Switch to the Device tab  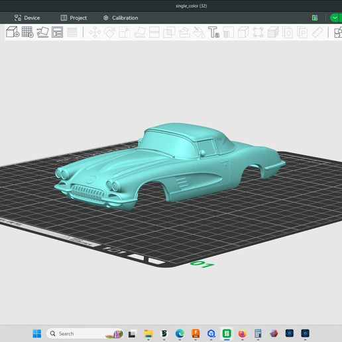(27, 18)
